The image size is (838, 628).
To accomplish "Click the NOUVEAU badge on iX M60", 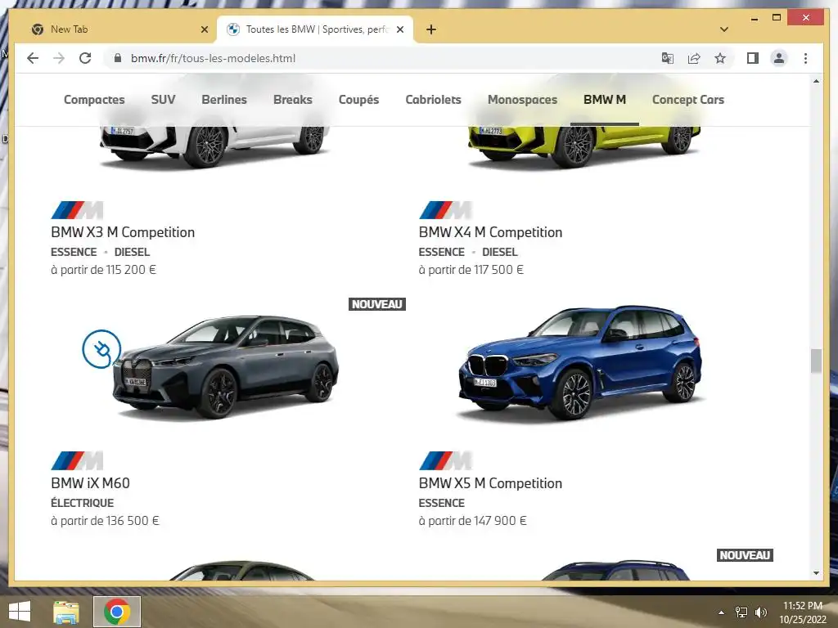I will click(x=376, y=304).
